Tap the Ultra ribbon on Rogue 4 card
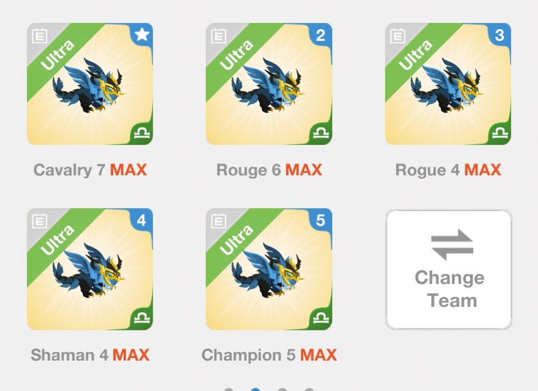Image resolution: width=538 pixels, height=391 pixels. (415, 55)
